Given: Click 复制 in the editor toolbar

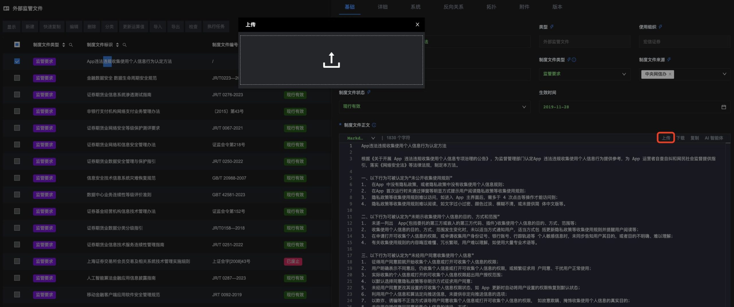Looking at the screenshot, I should (x=695, y=138).
